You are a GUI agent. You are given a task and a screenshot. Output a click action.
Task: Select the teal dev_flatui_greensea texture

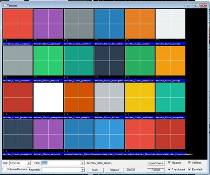pos(79,60)
